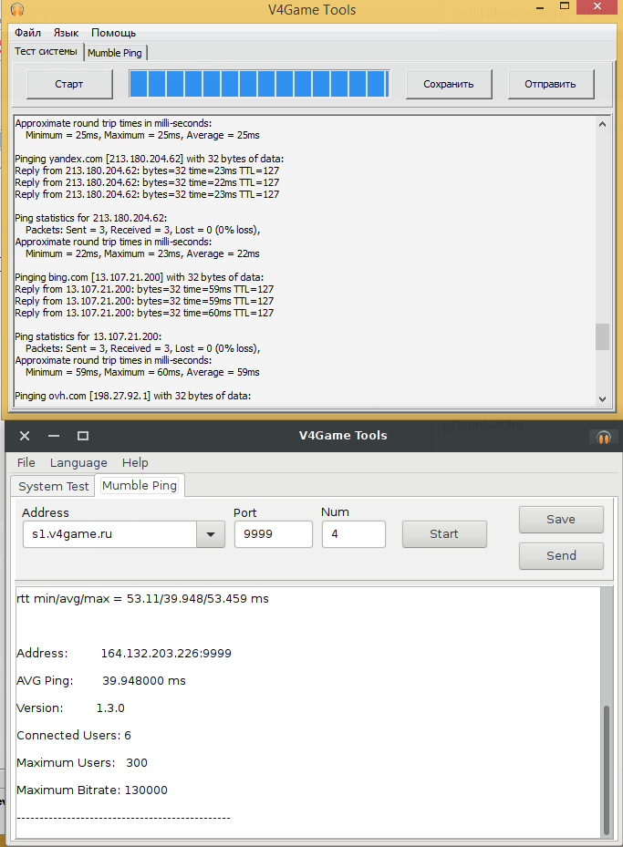Open the Помощь menu
Image resolution: width=623 pixels, height=847 pixels.
113,33
